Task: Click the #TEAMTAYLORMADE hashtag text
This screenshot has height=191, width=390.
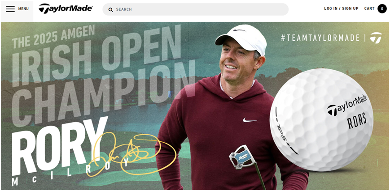Action: 320,38
